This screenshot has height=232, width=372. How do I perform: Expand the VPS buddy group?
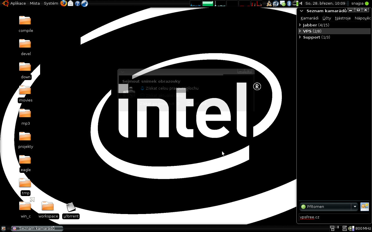pyautogui.click(x=300, y=31)
